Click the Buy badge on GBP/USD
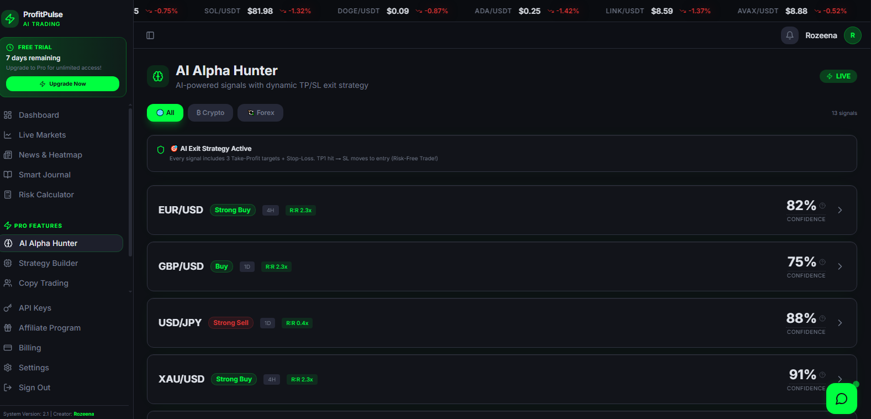 tap(221, 266)
